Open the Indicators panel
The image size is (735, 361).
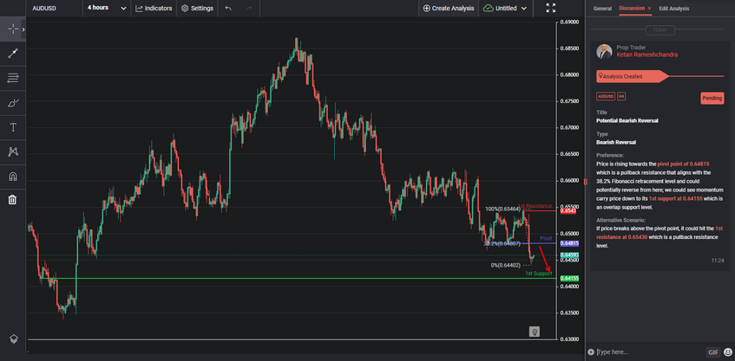point(154,9)
